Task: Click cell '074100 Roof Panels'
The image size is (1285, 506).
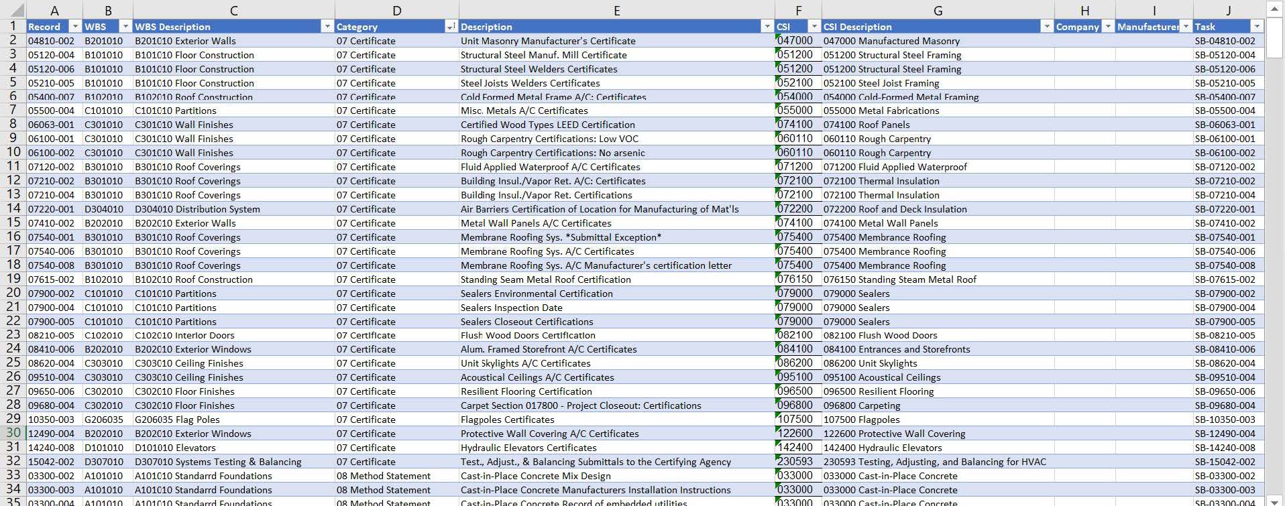Action: 938,125
